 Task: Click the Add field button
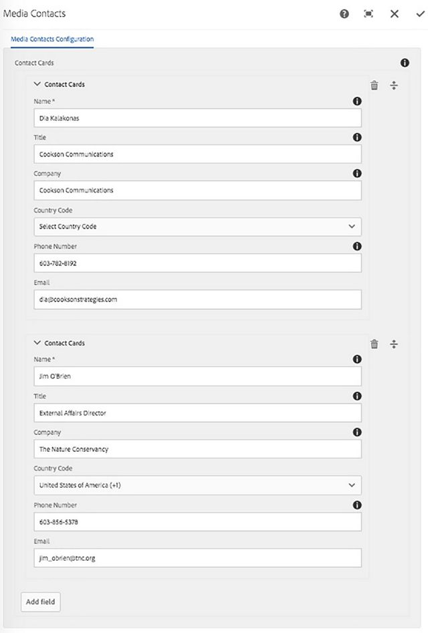(41, 602)
